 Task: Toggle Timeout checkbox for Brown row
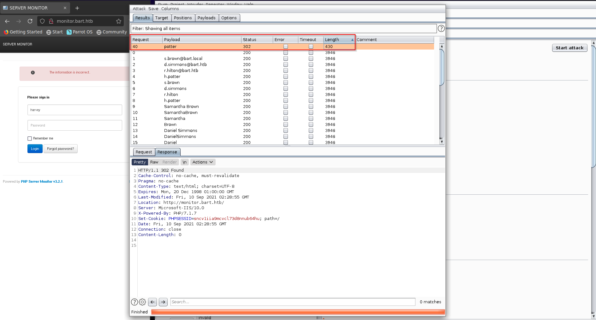tap(311, 124)
